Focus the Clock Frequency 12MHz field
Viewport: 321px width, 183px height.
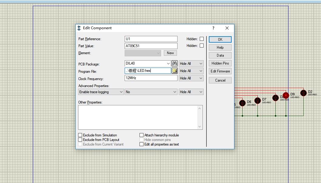[151, 78]
